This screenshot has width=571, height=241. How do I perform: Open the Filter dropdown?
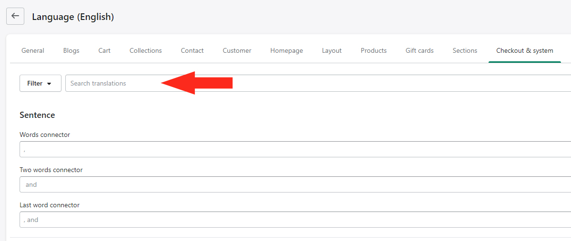[x=40, y=83]
